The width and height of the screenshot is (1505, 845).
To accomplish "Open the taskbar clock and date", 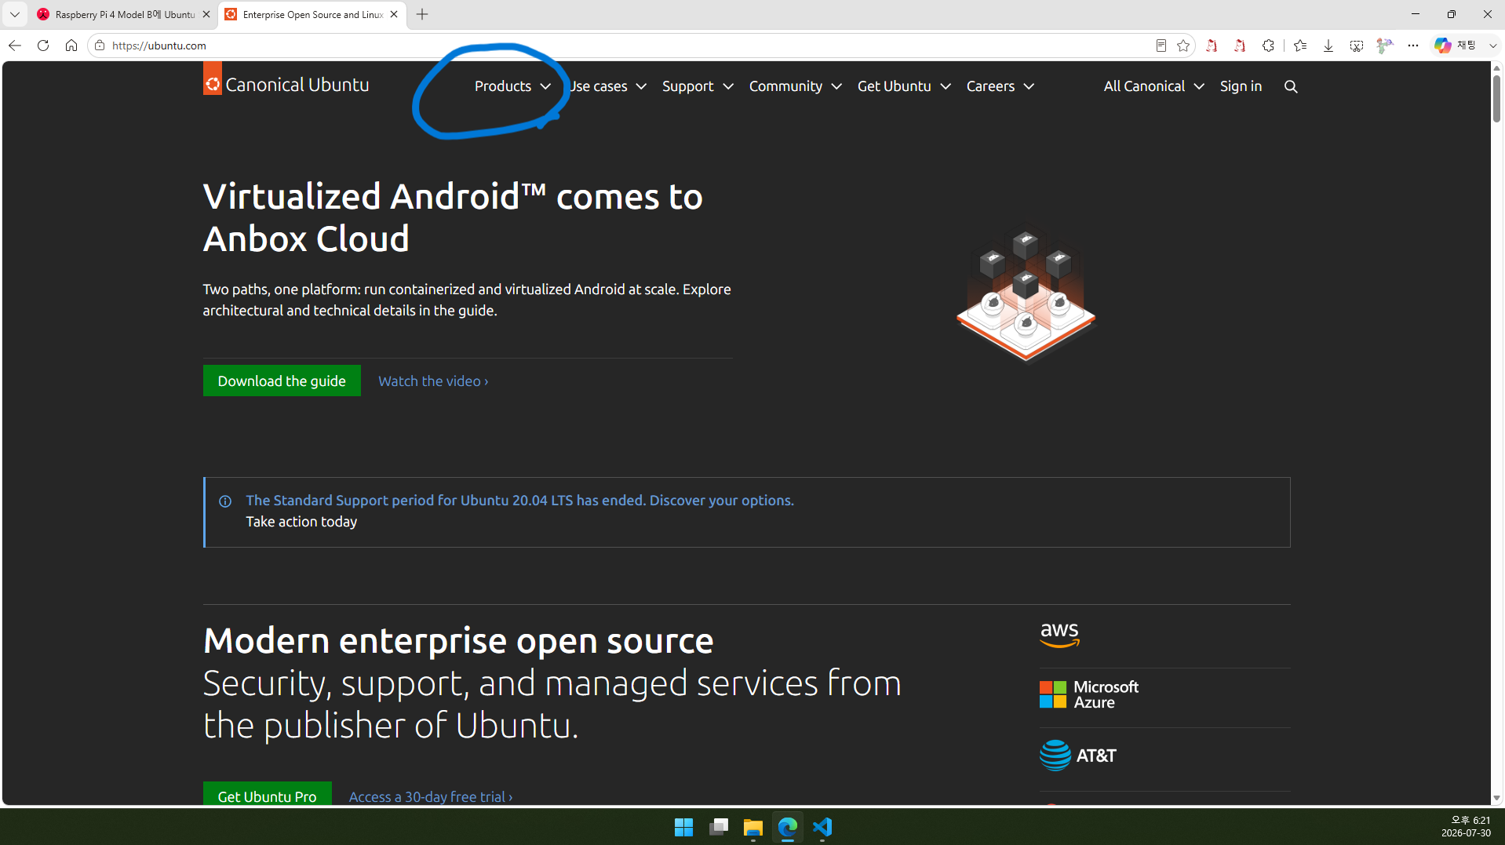I will (1466, 827).
